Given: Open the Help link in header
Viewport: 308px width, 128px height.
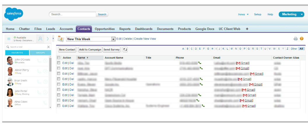Looking at the screenshot, I should tap(270, 14).
